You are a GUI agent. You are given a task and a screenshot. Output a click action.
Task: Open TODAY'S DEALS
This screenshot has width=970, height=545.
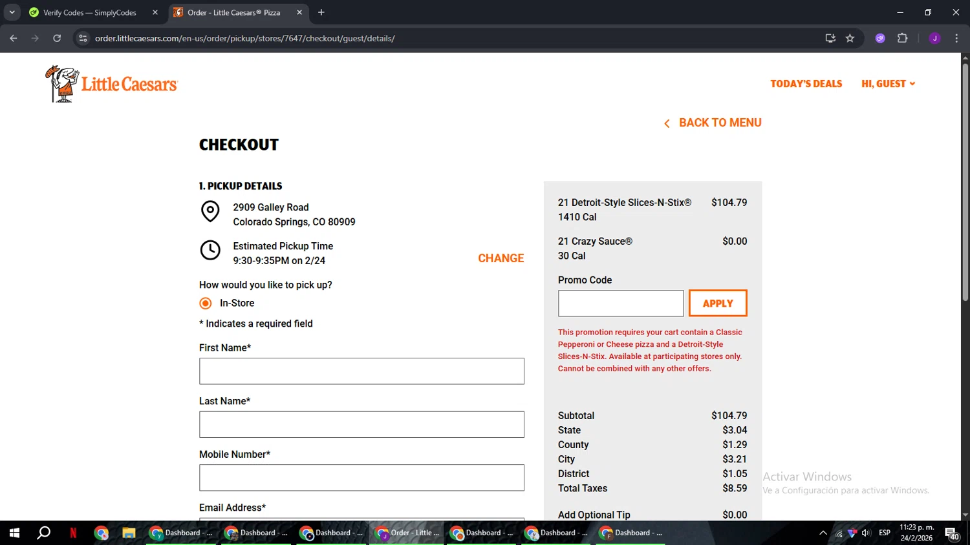click(x=806, y=84)
